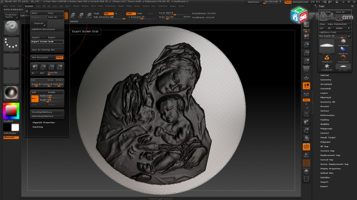The image size is (357, 200).
Task: Click Export Screen Grab button
Action: point(47,42)
